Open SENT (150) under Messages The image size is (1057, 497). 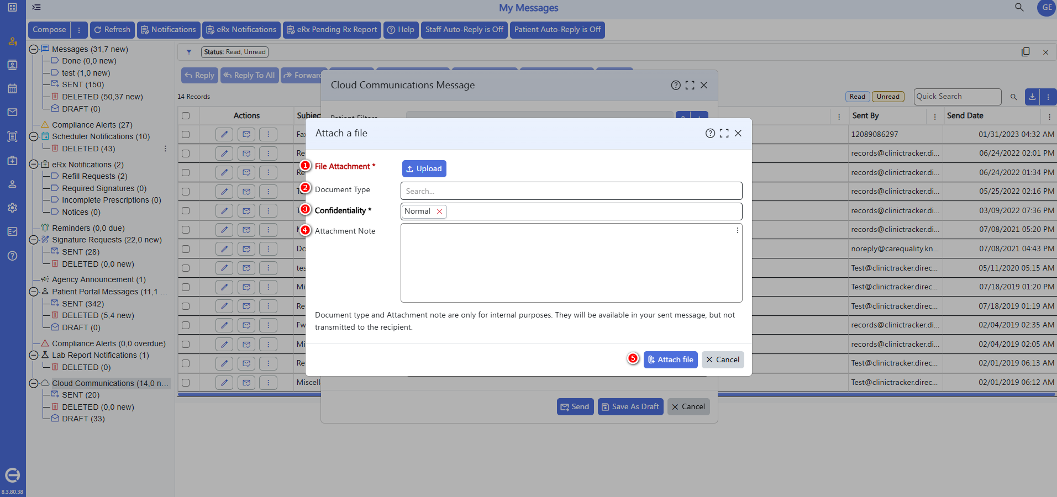pos(82,84)
